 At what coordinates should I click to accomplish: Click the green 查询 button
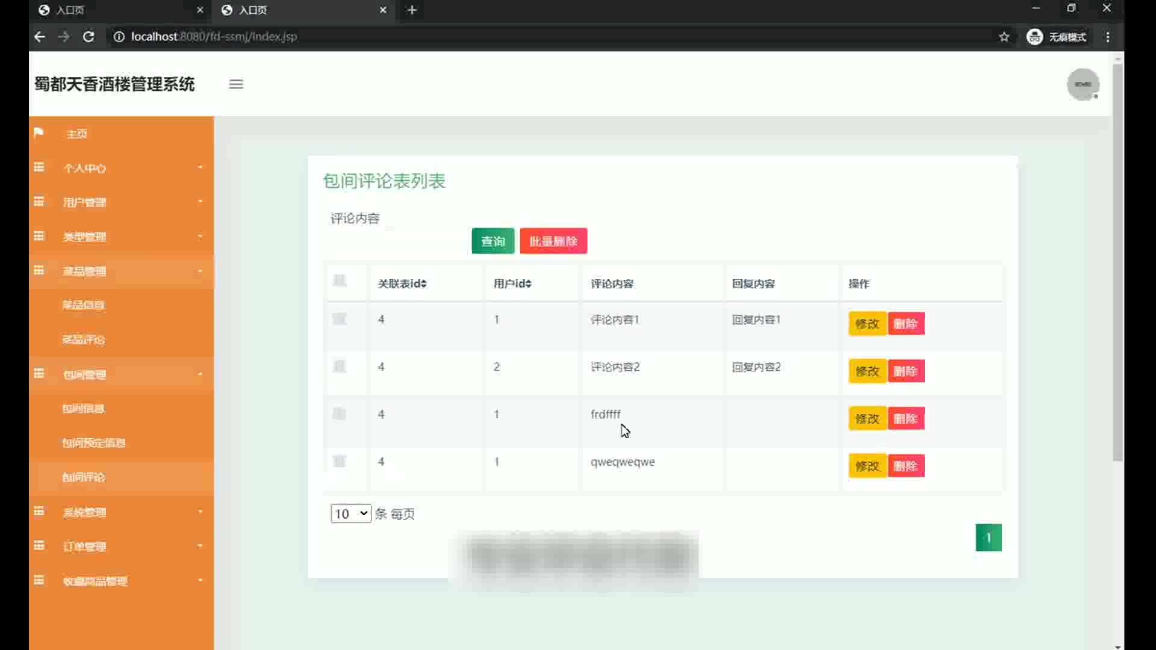(493, 241)
